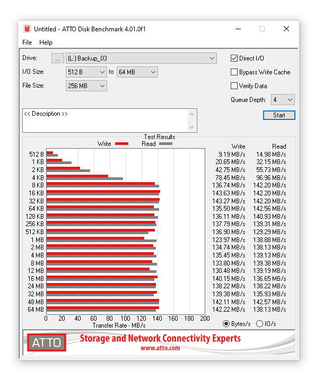Image resolution: width=332 pixels, height=386 pixels.
Task: Click the 142.57 MB/s read value
Action: (x=269, y=302)
